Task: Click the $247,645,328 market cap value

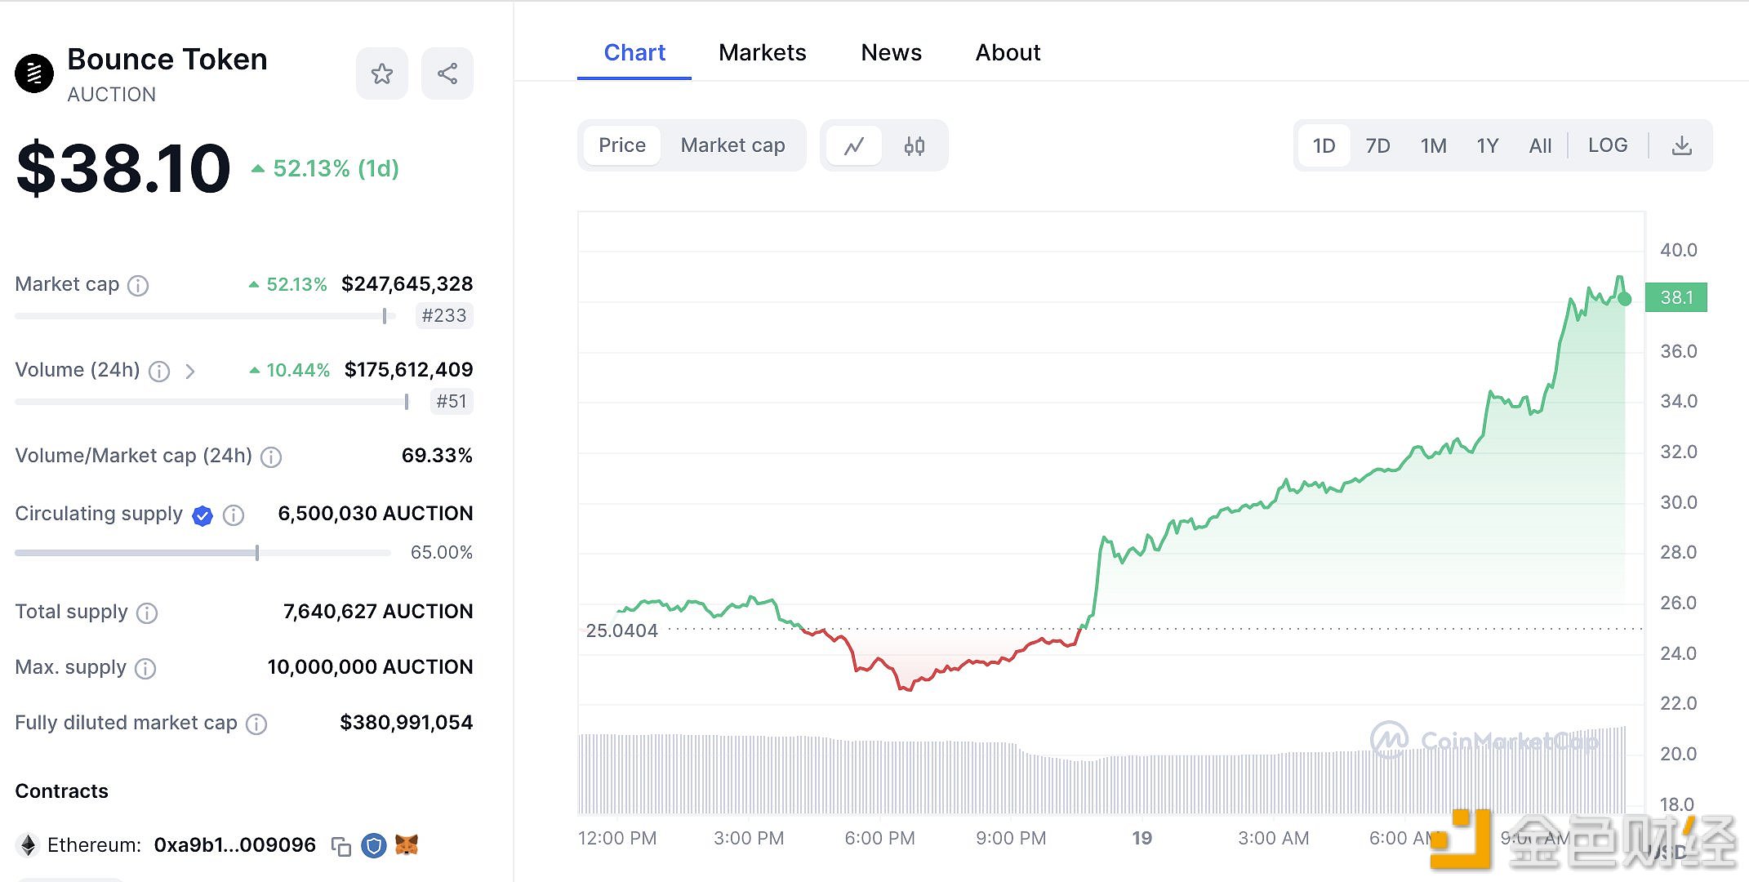Action: 407,284
